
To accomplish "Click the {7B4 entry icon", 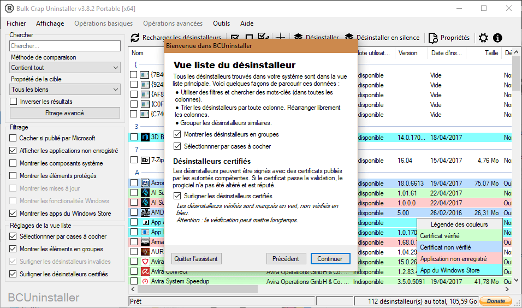I will [145, 75].
